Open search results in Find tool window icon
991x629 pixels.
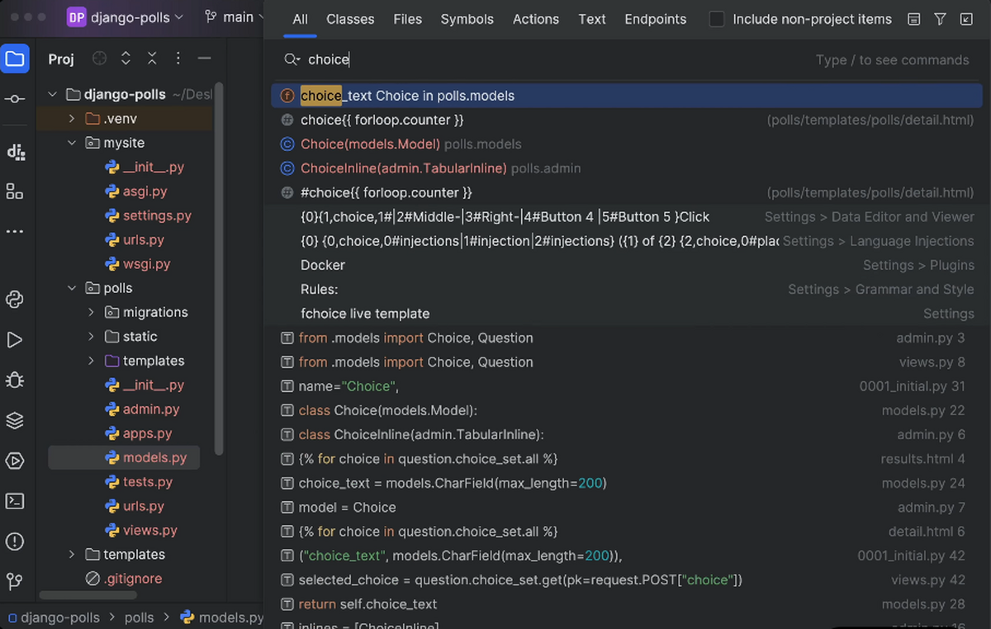coord(966,19)
